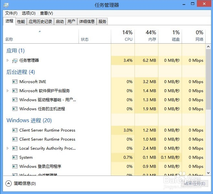Open the 选项(O) menu

pyautogui.click(x=29, y=13)
